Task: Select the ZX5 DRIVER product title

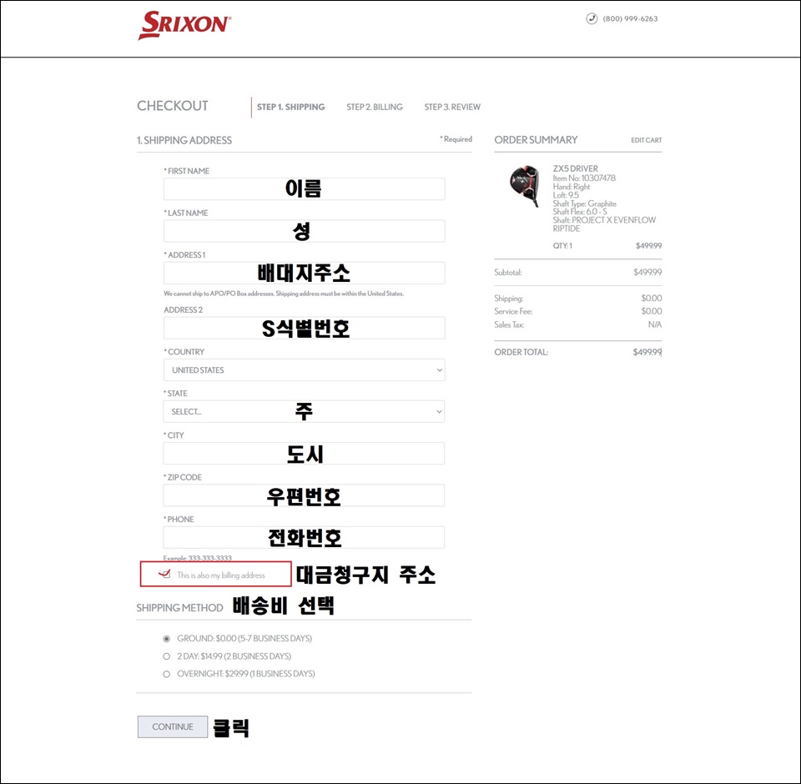Action: [575, 168]
